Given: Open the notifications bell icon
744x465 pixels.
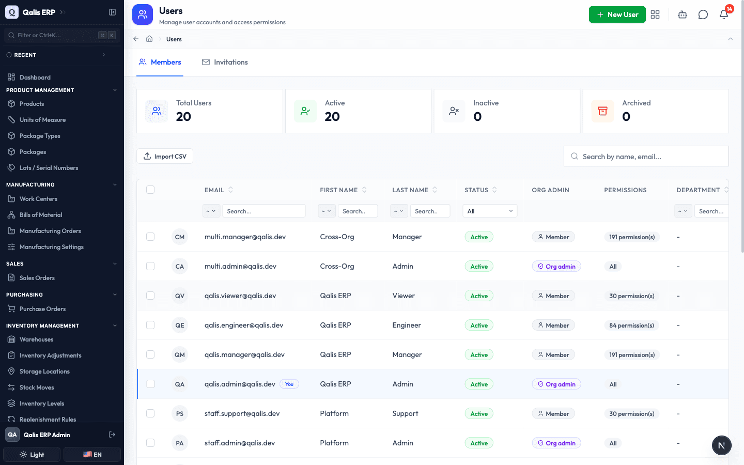Looking at the screenshot, I should point(724,14).
